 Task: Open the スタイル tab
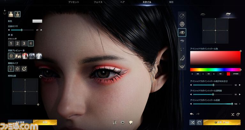[147, 2]
